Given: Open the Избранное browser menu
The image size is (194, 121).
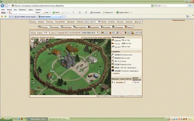Looking at the screenshot, I should click(x=22, y=10).
